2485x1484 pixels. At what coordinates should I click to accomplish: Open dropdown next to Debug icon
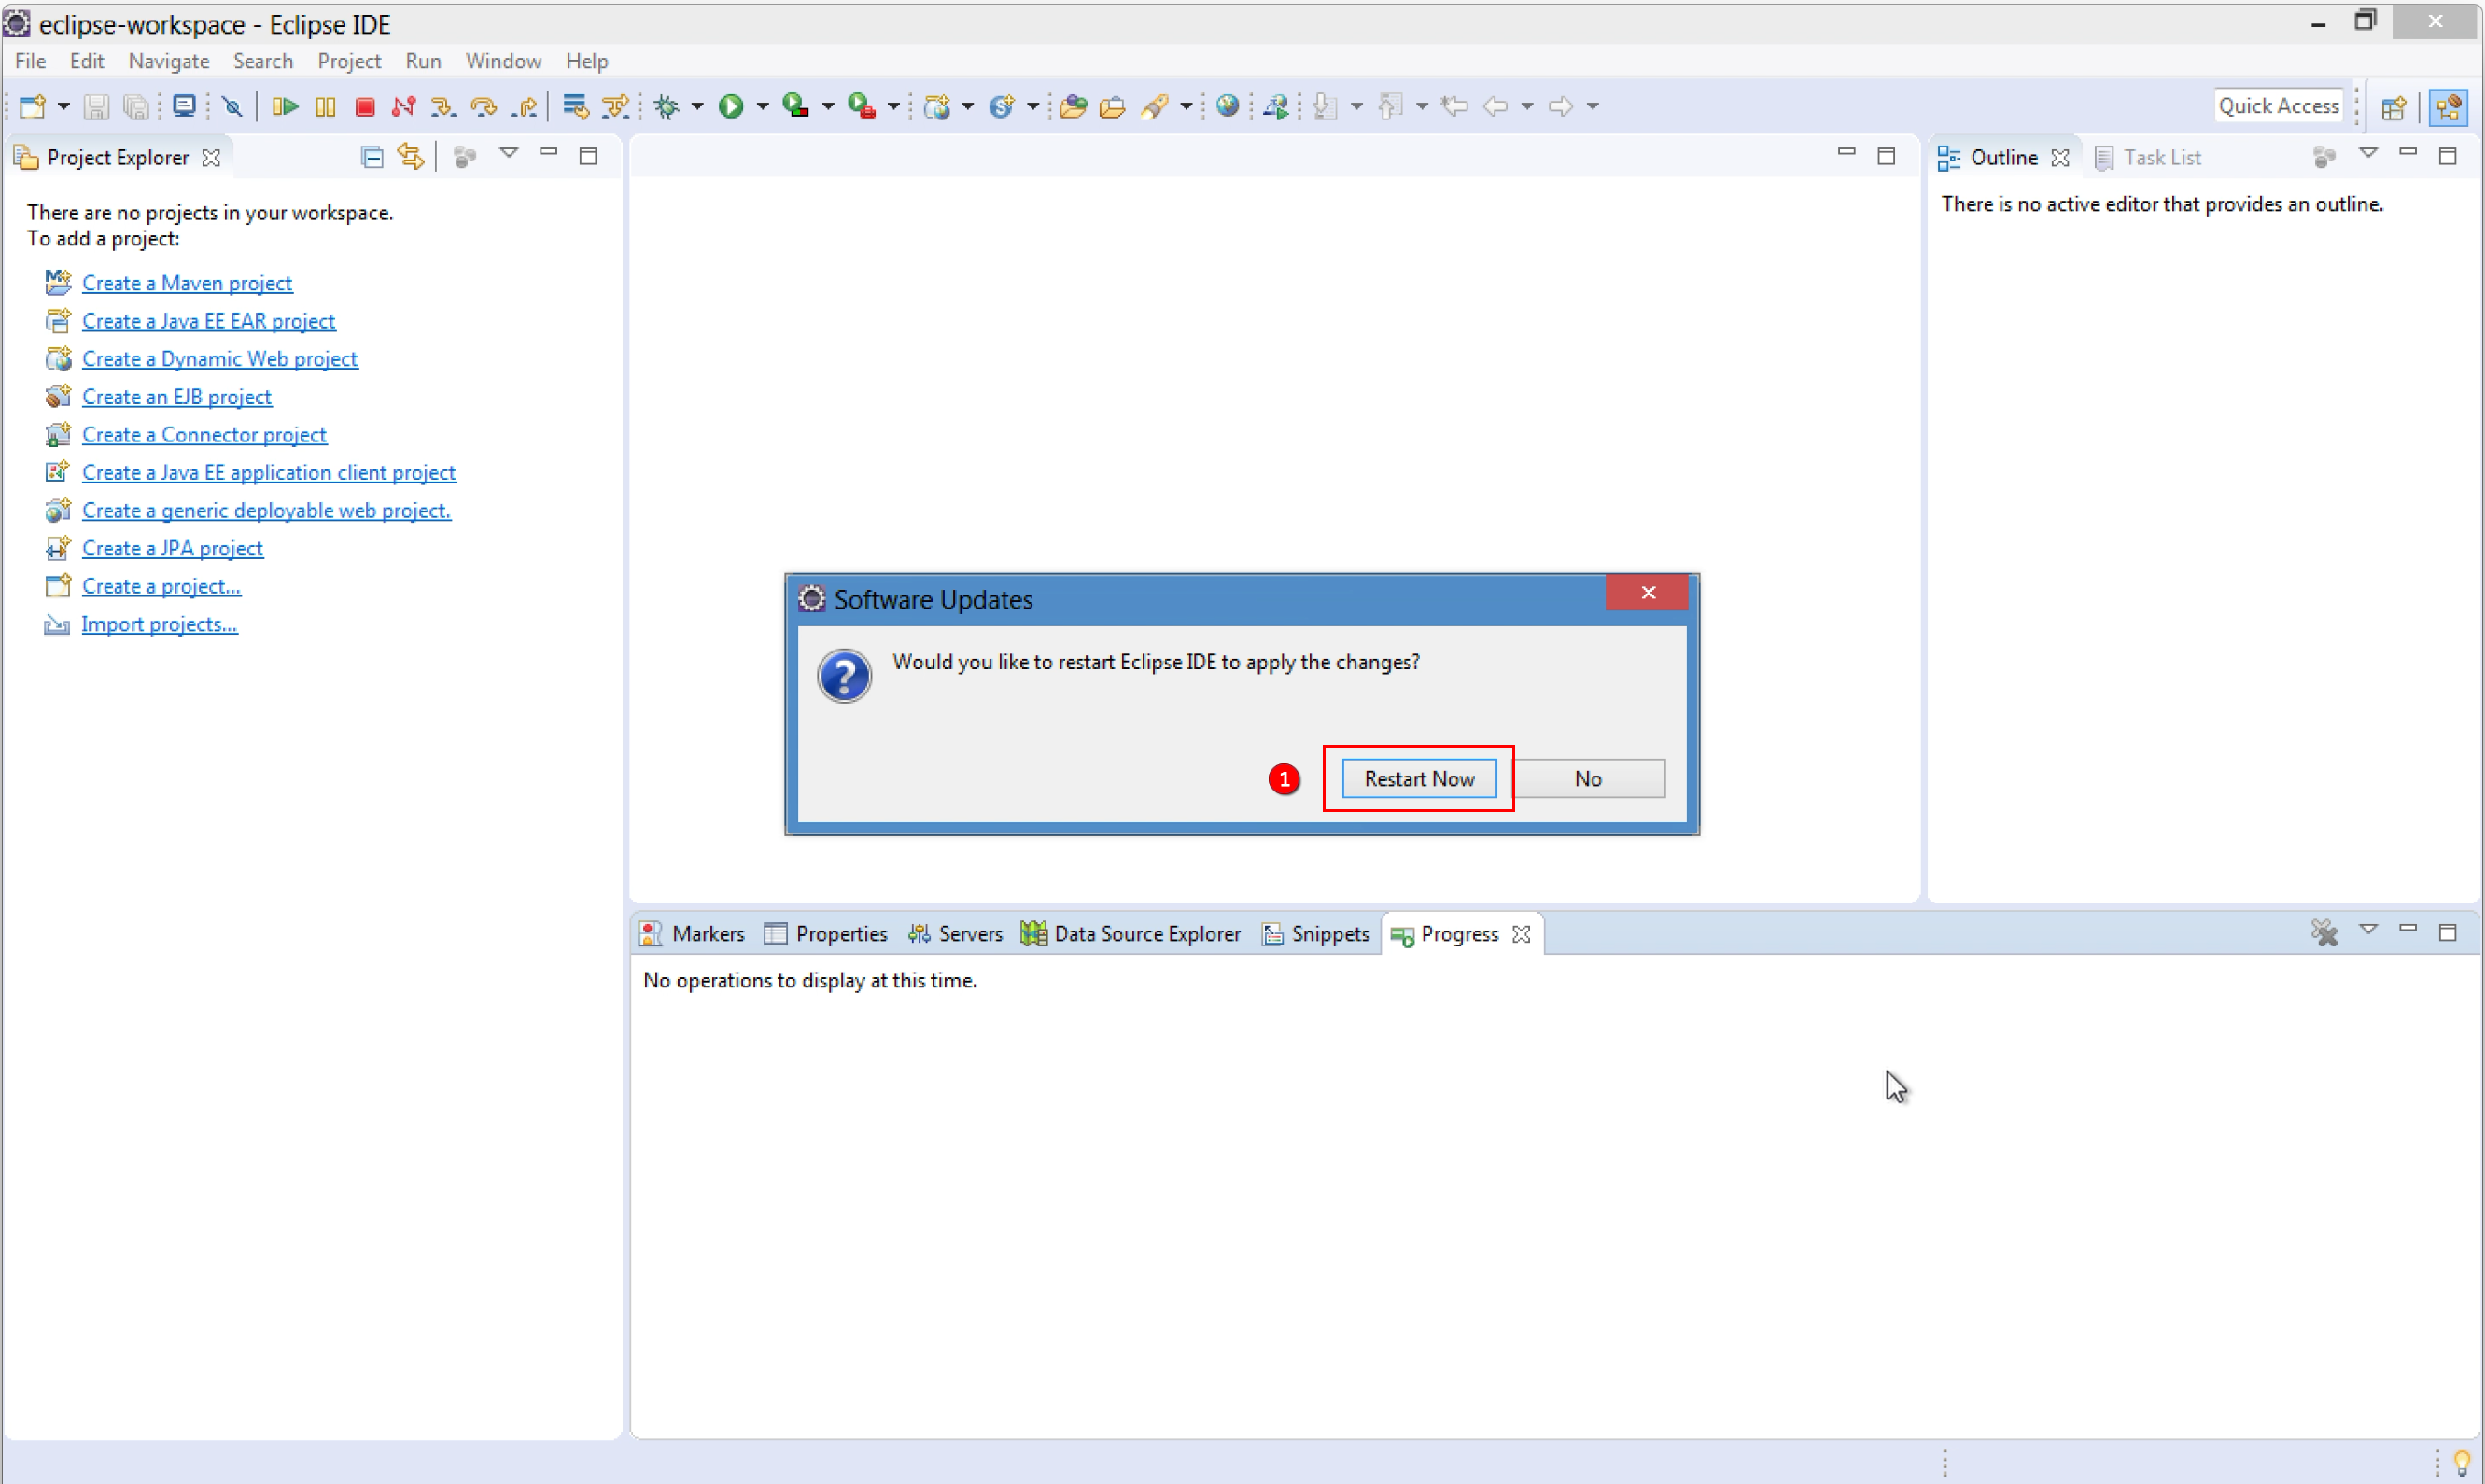[697, 106]
